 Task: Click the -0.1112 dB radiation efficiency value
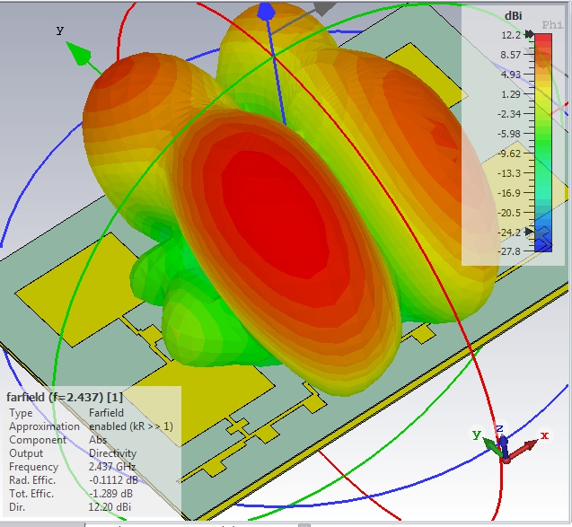coord(113,480)
